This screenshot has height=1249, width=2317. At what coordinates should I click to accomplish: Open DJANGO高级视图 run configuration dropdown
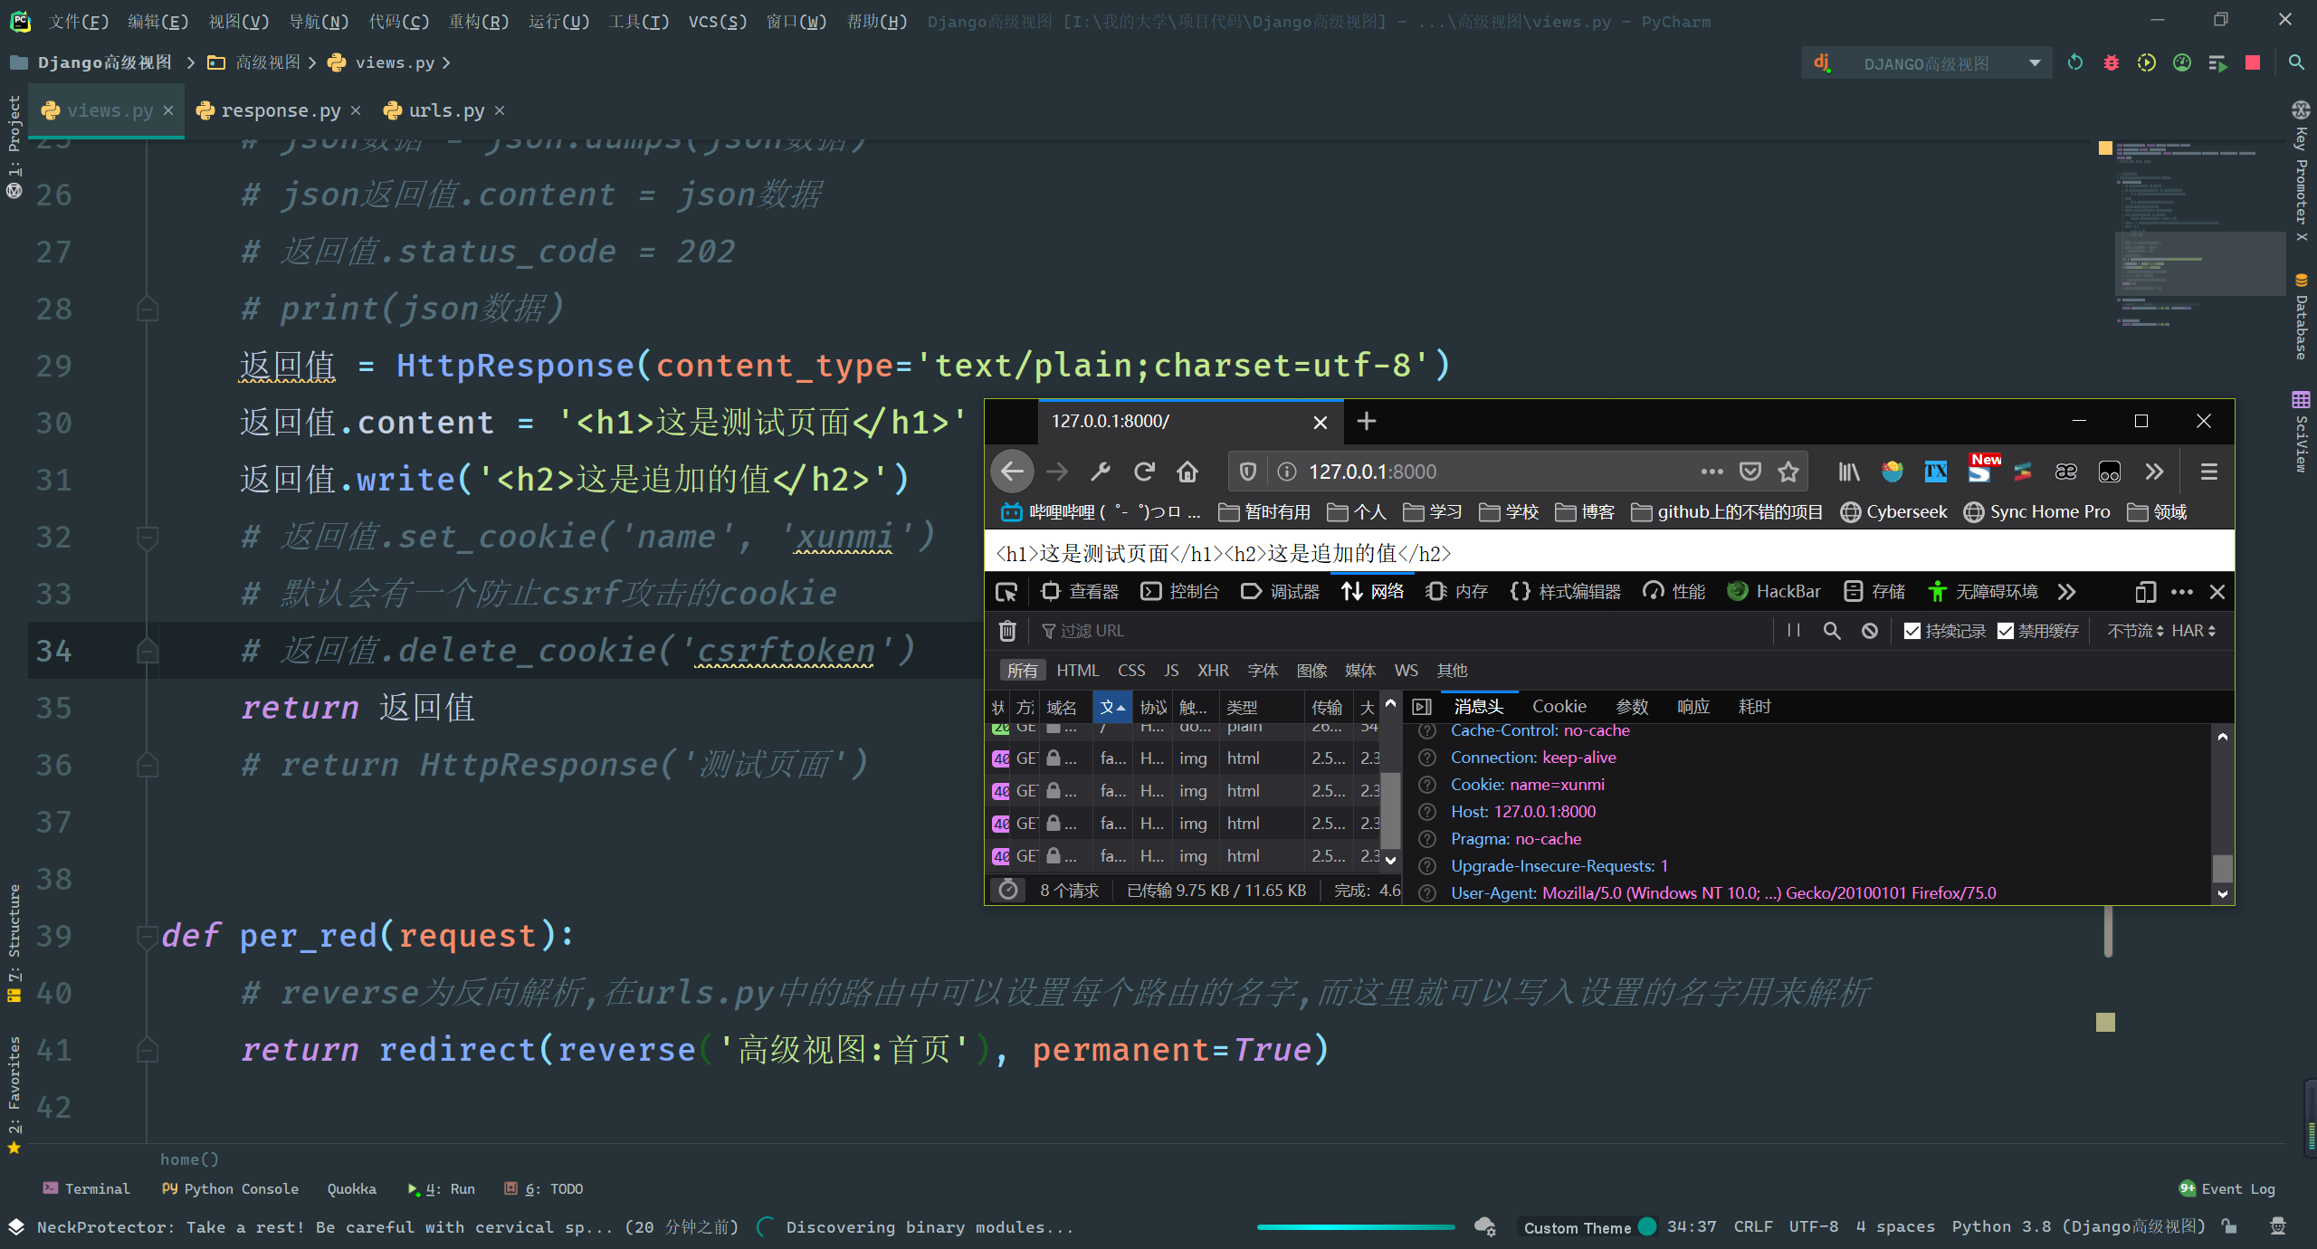coord(2034,63)
